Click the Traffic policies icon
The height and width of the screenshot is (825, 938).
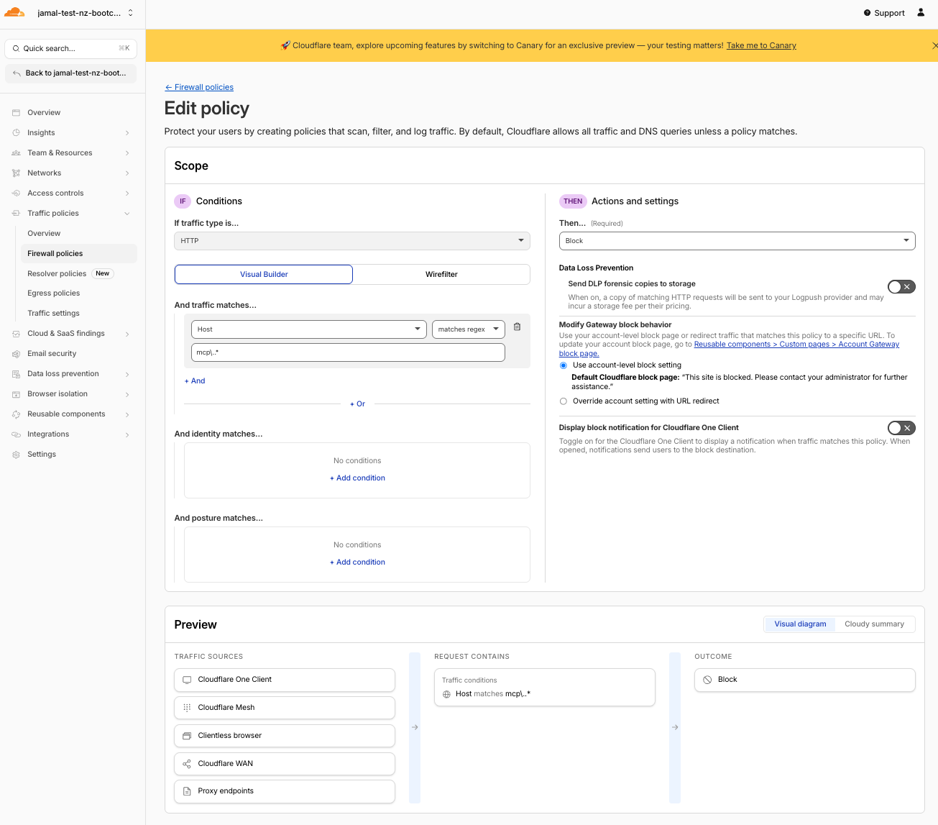coord(16,214)
